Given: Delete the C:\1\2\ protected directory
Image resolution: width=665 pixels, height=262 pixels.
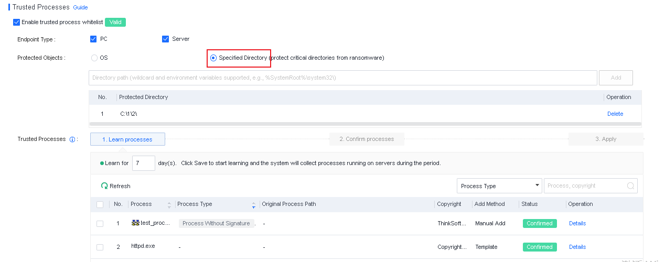Looking at the screenshot, I should click(615, 114).
